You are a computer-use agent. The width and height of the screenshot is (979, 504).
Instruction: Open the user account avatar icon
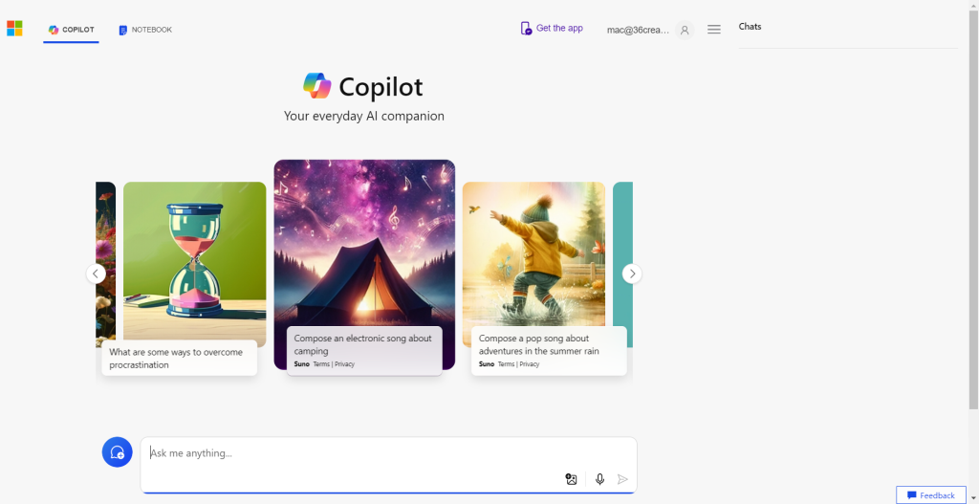click(x=685, y=30)
